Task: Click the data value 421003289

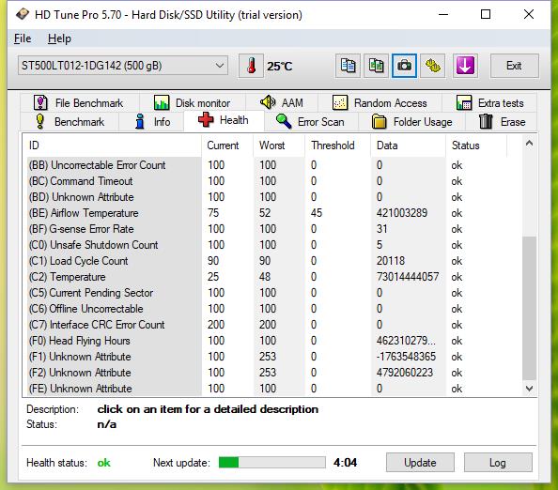Action: [x=402, y=213]
